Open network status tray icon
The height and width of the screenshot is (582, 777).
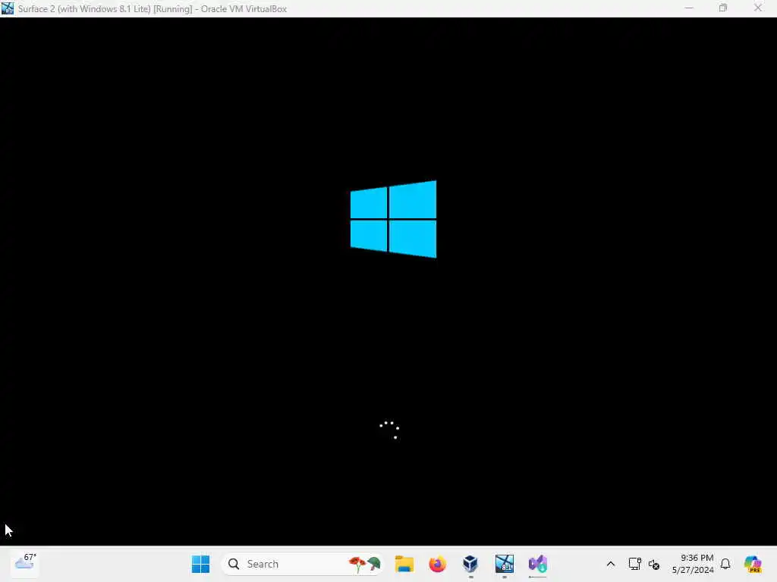click(x=634, y=564)
